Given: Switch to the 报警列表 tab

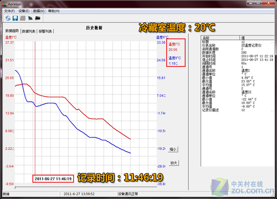Looking at the screenshot, I should click(45, 32).
